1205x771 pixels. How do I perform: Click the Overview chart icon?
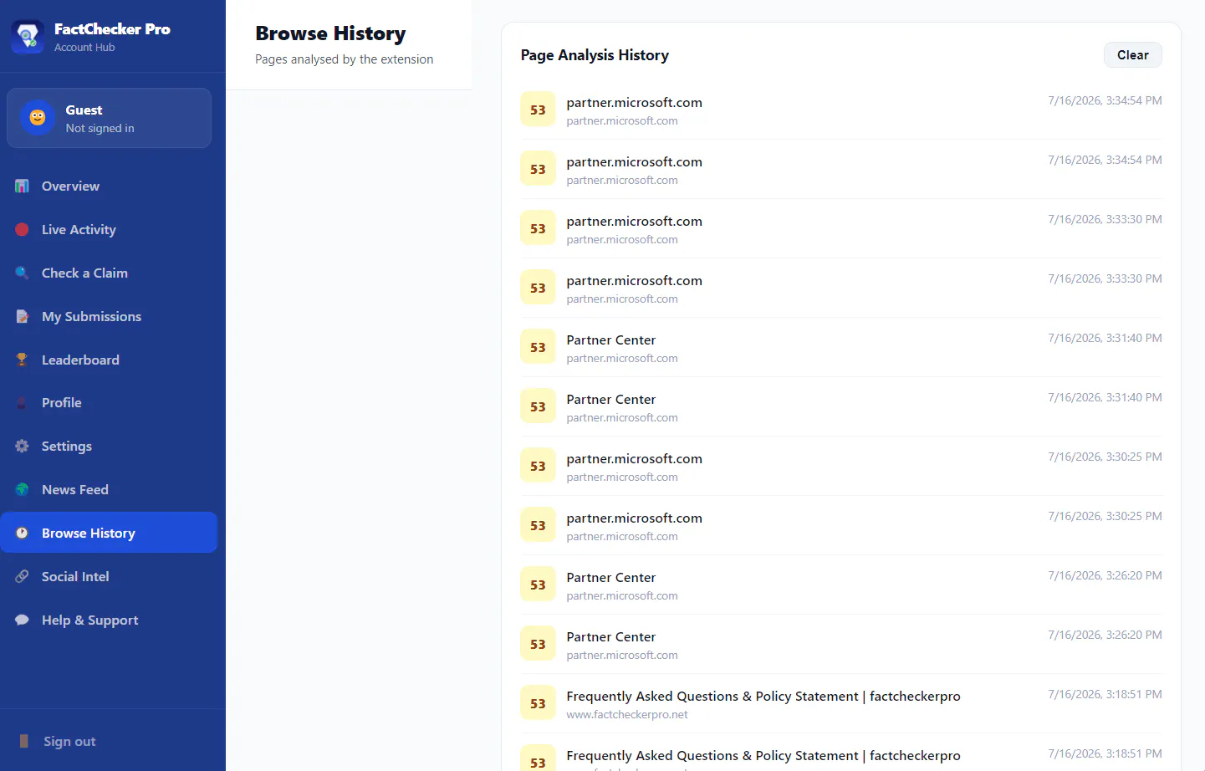[22, 186]
